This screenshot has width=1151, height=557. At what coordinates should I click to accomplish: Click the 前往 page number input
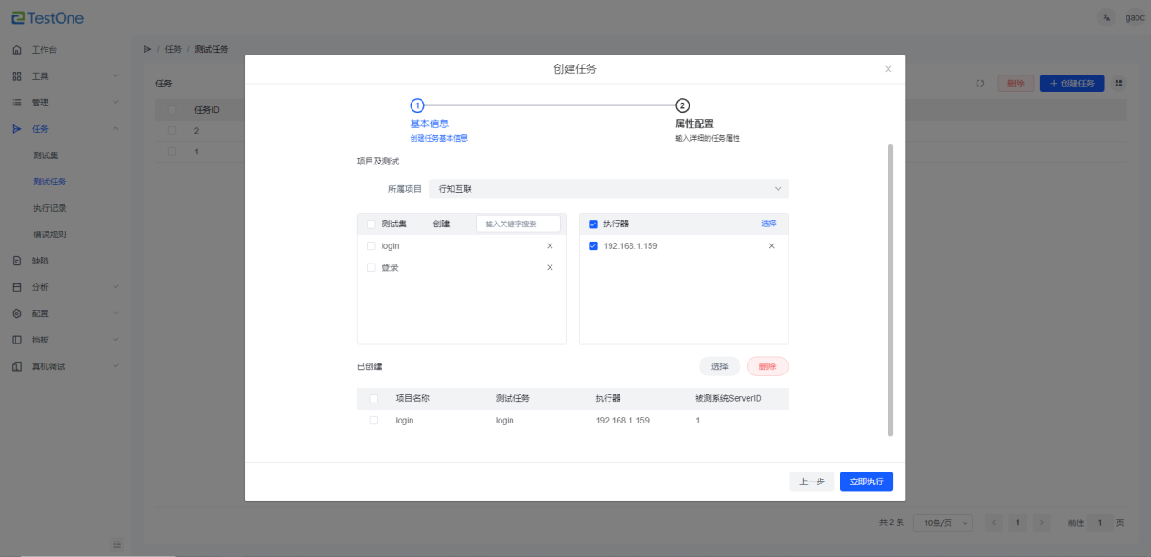click(x=1100, y=523)
